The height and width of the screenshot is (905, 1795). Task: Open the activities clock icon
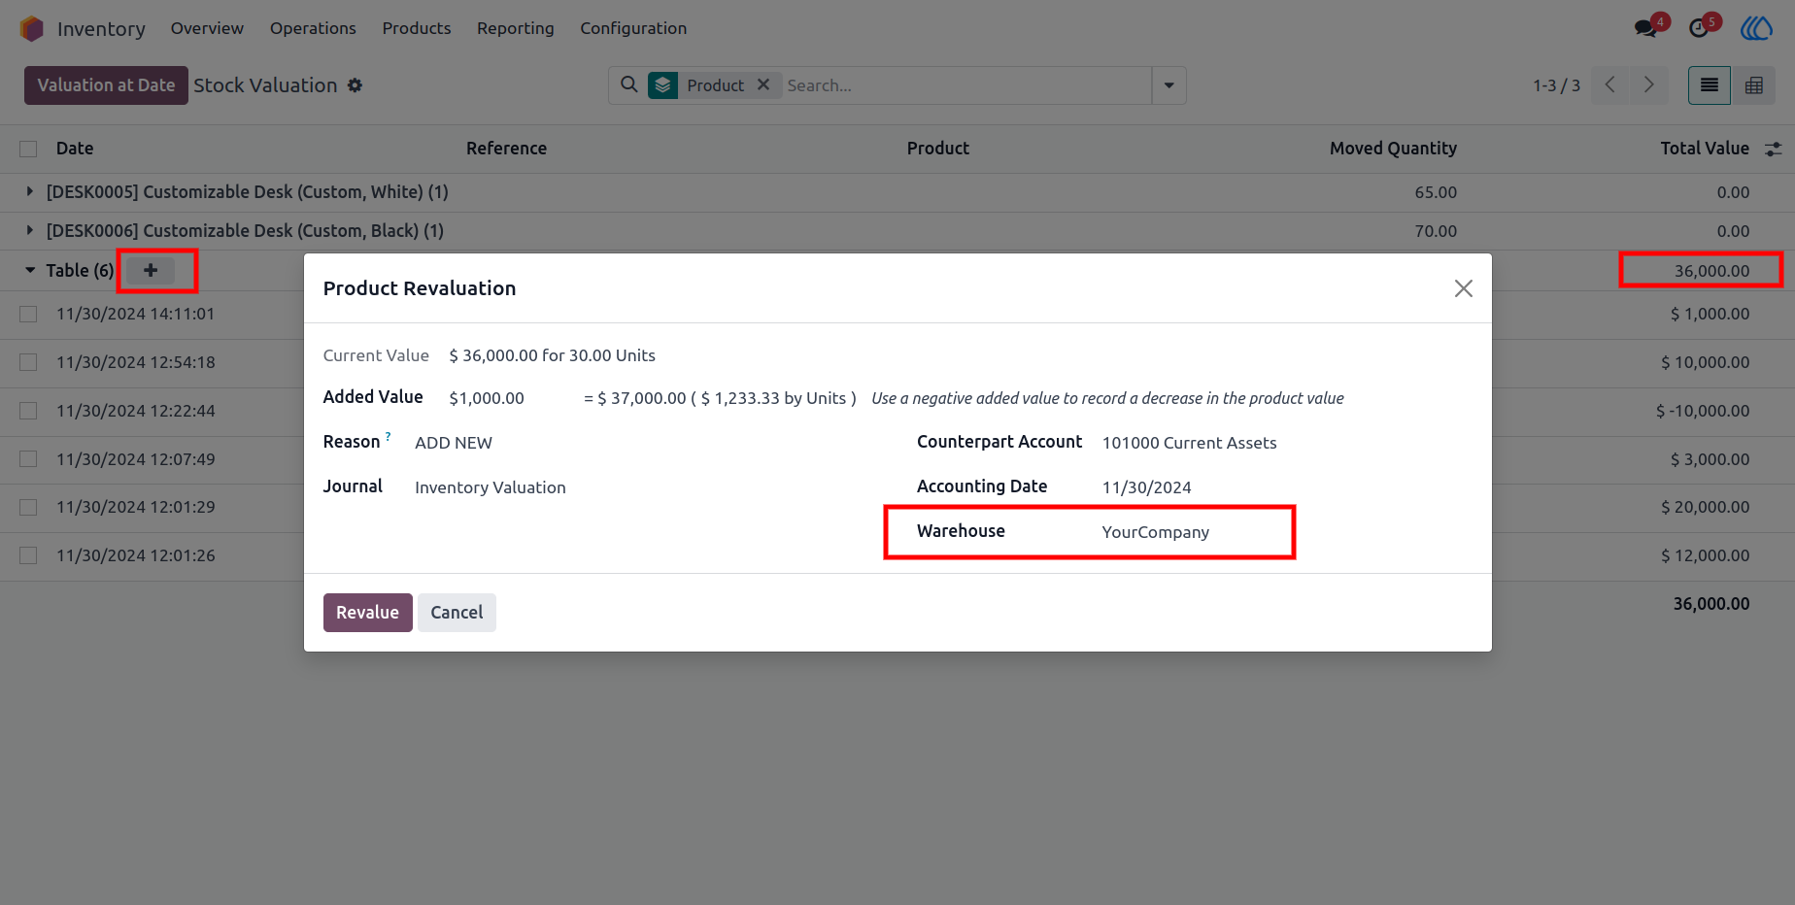coord(1699,28)
